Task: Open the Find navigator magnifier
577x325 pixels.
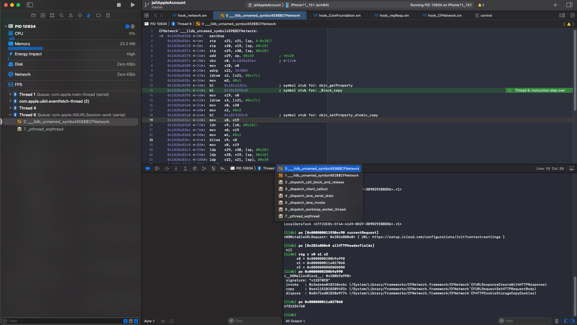Action: coord(62,15)
